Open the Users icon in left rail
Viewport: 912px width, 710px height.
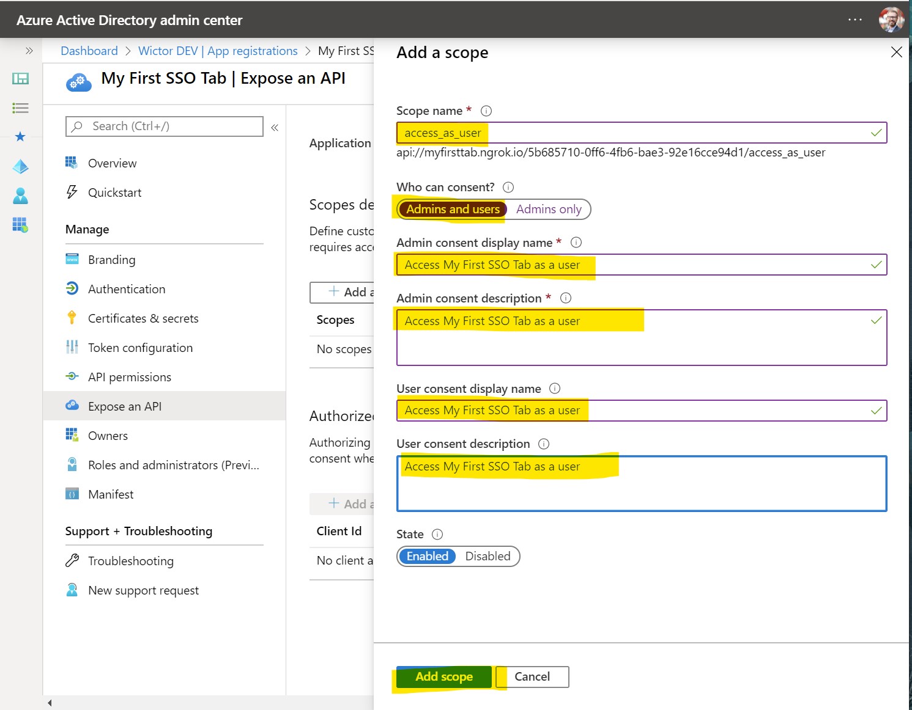[x=20, y=196]
